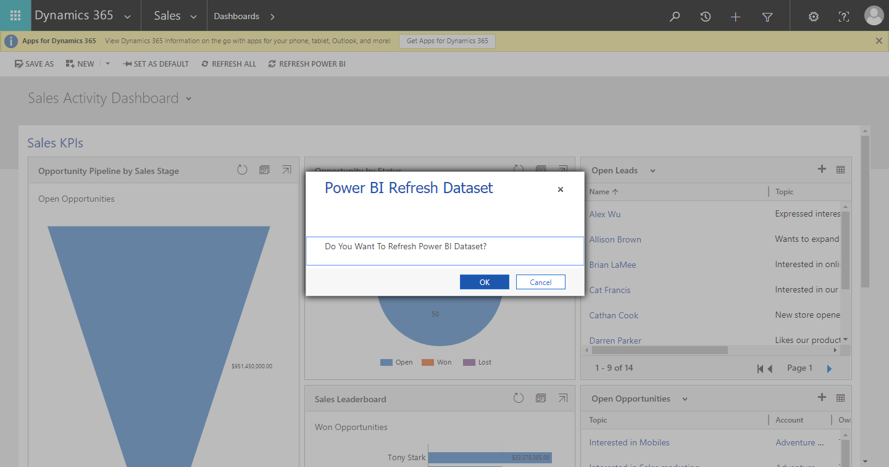Click Refresh Power BI command

pos(307,64)
